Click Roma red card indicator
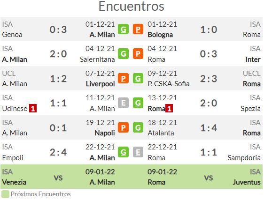Screen dimensions: 264x200 click(x=169, y=108)
